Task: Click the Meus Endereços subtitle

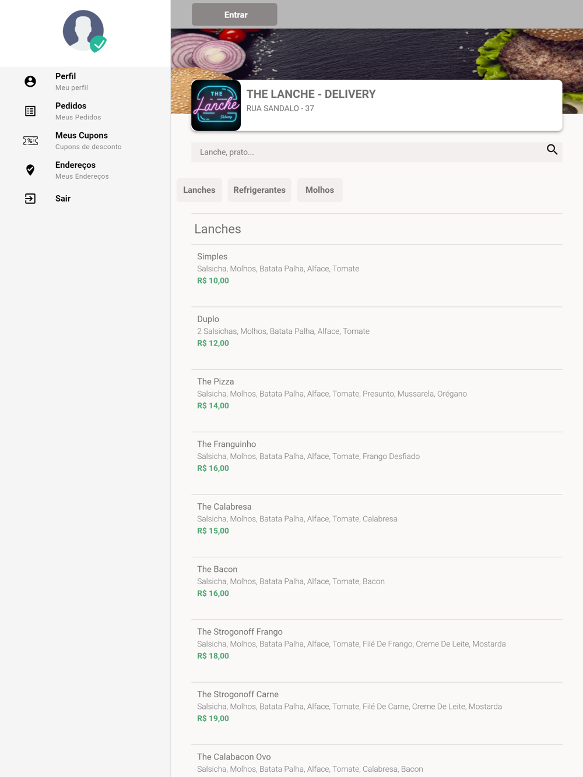Action: coord(82,176)
